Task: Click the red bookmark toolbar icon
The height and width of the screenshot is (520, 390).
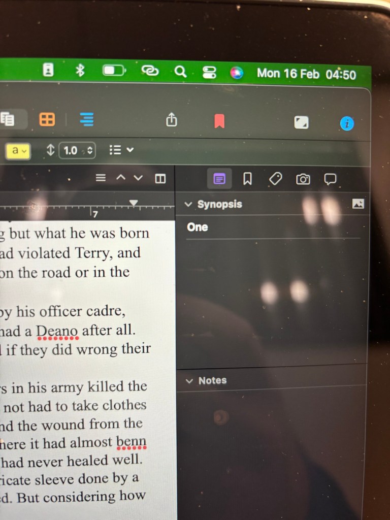Action: tap(219, 121)
